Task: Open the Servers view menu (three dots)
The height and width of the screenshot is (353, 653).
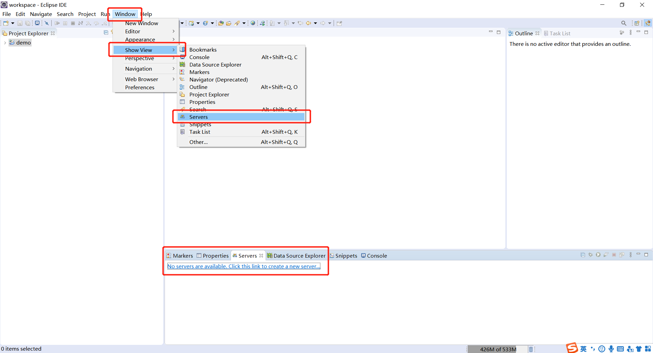Action: (631, 255)
